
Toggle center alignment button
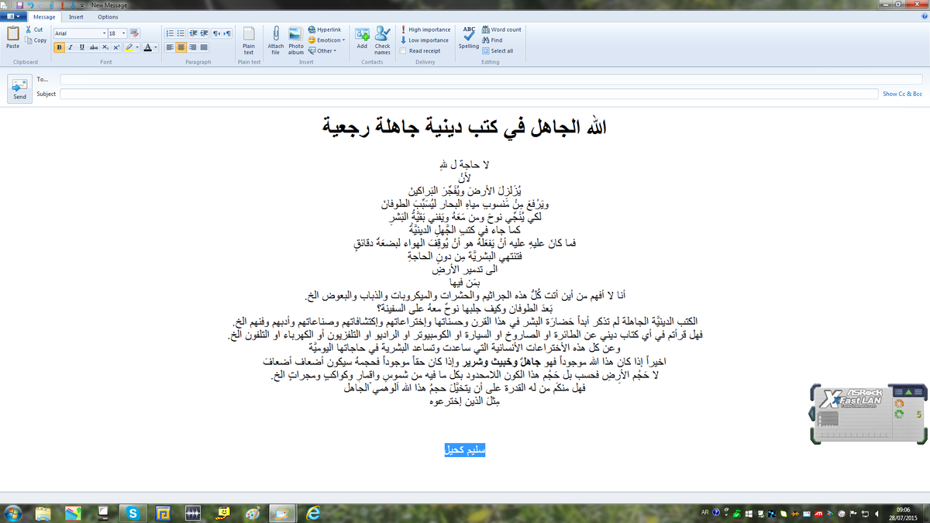[x=181, y=47]
